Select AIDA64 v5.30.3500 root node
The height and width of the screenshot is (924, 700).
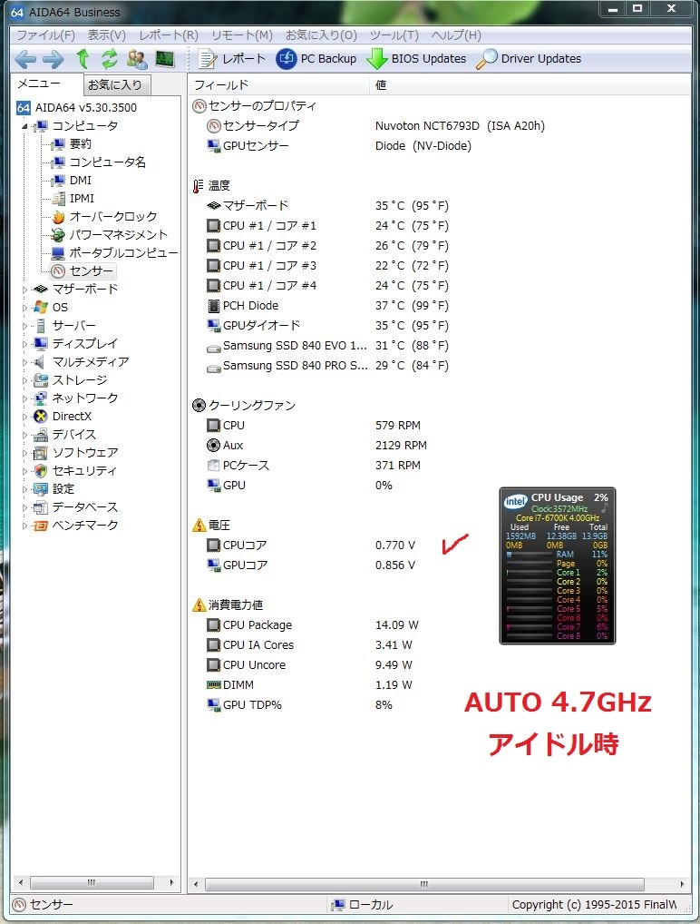tap(76, 108)
